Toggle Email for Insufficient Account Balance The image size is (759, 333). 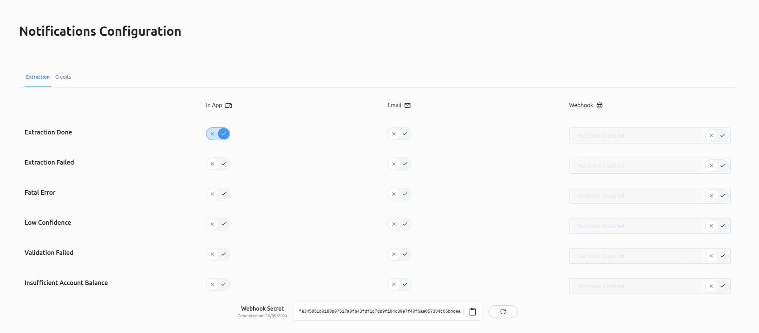pyautogui.click(x=399, y=284)
